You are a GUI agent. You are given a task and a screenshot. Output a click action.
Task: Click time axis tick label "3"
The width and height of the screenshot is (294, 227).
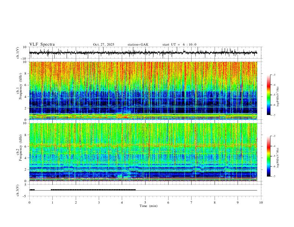(x=99, y=203)
